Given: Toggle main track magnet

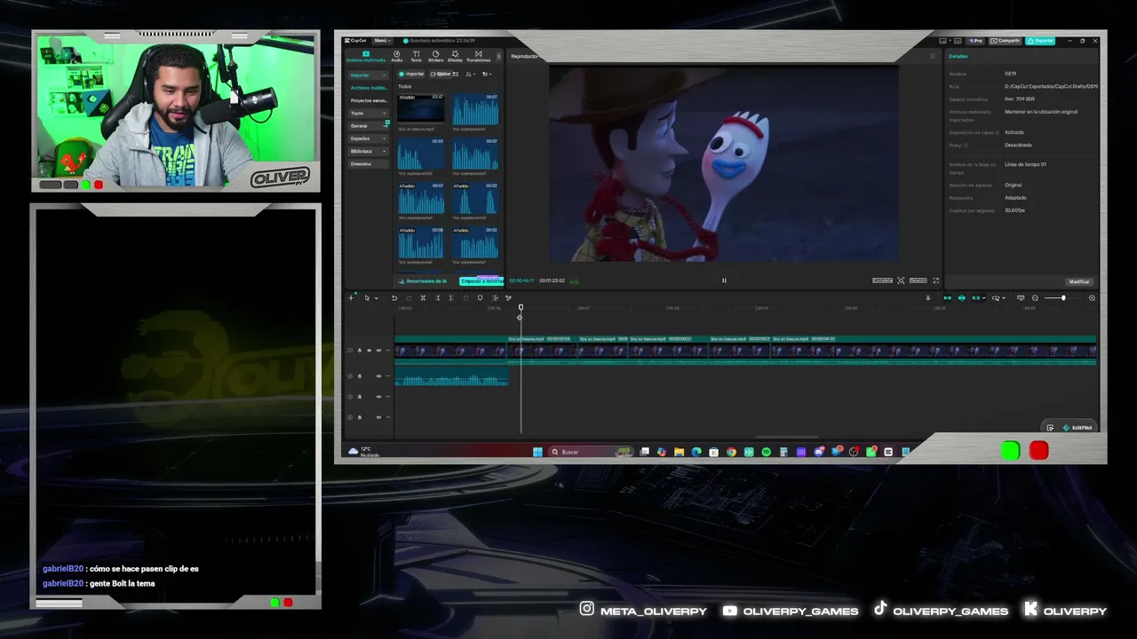Looking at the screenshot, I should click(x=947, y=298).
